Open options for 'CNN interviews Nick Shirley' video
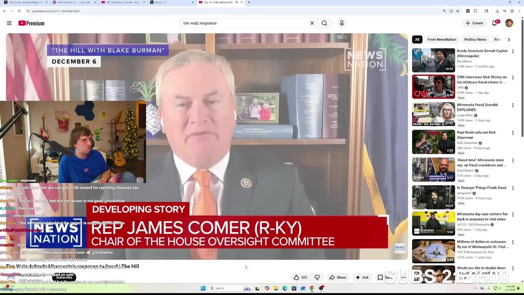 (x=513, y=77)
